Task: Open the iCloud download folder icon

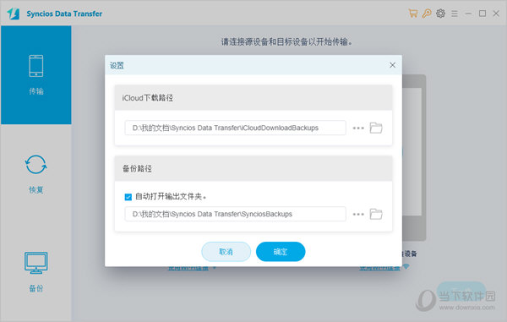Action: (x=376, y=128)
